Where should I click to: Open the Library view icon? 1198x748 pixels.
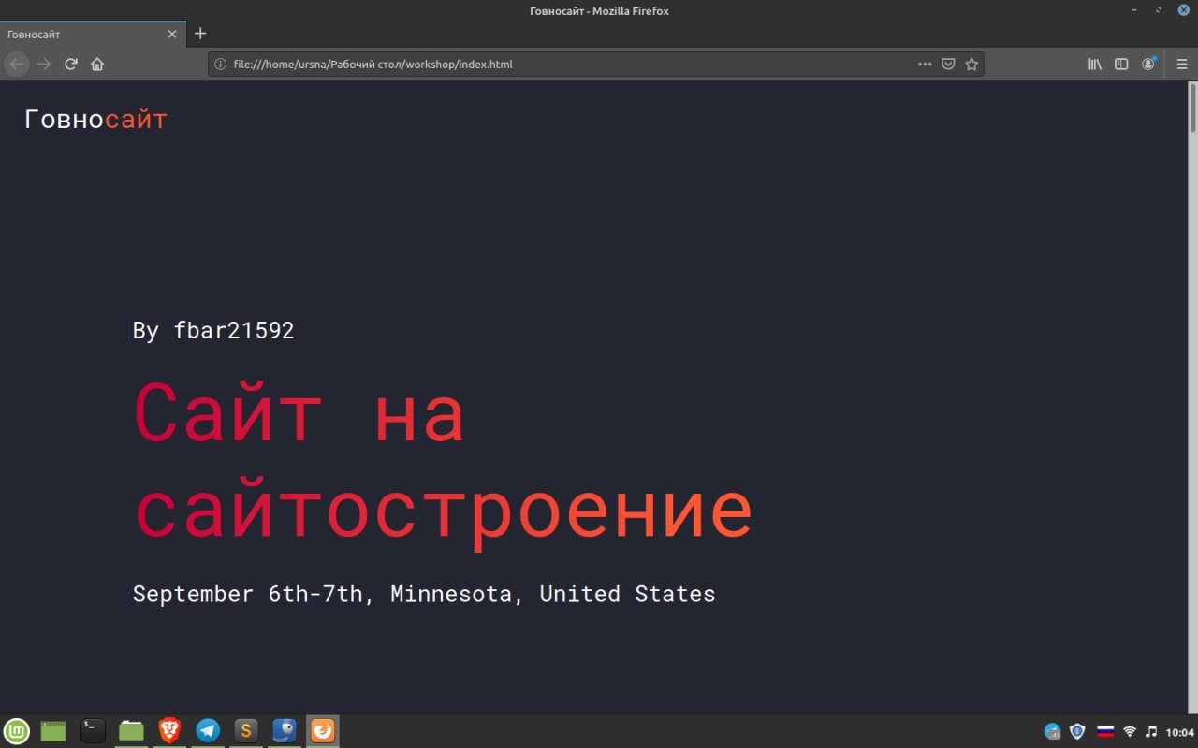pos(1094,65)
